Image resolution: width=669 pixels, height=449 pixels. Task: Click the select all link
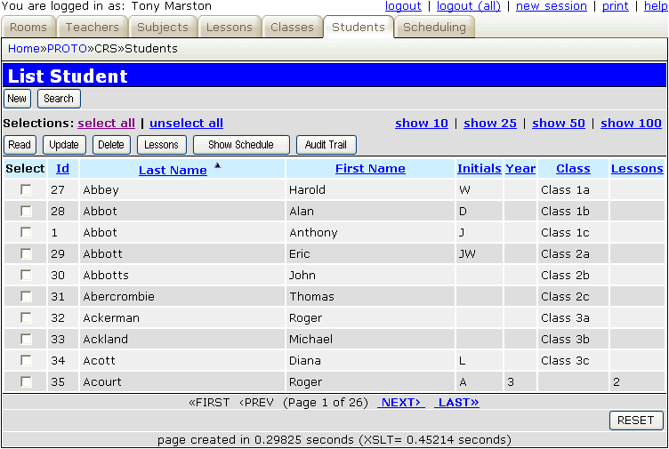tap(107, 124)
